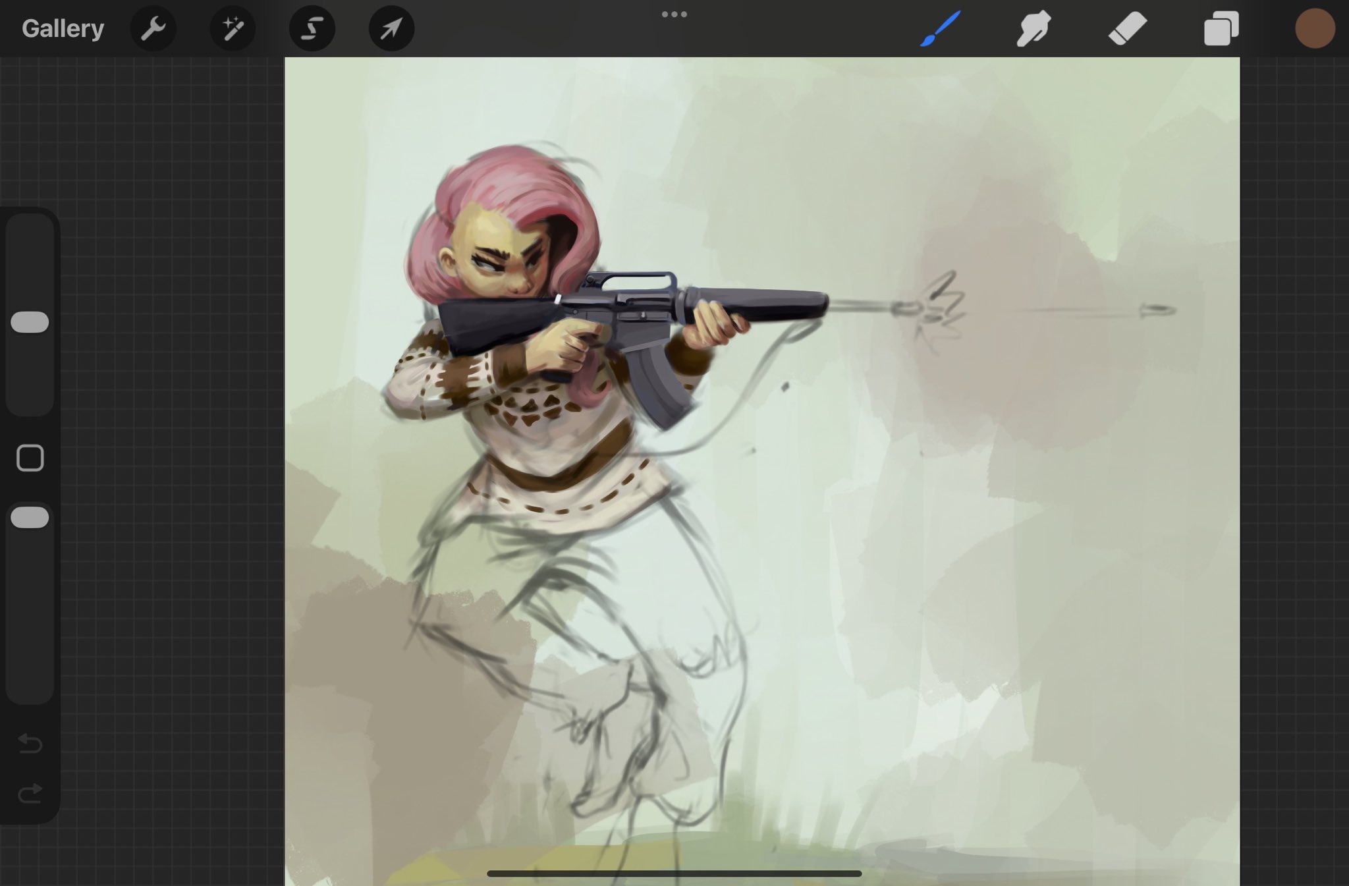
Task: Open the Layers panel
Action: coord(1221,28)
